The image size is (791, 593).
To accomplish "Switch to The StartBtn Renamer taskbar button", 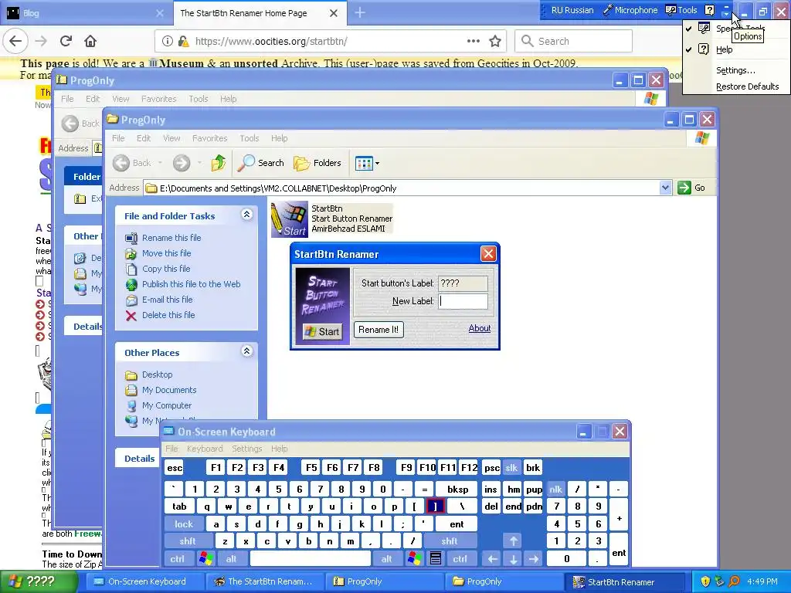I will coord(263,582).
